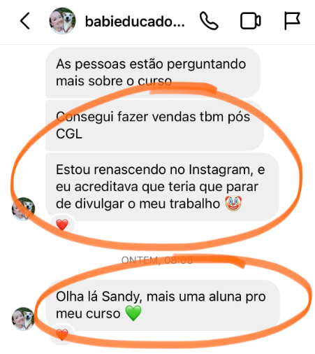Screen dimensions: 315x354
Task: Select message 'Estou renascendo no Instagram'
Action: click(x=162, y=187)
